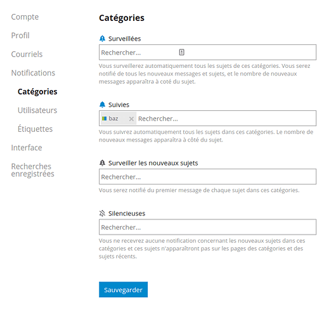Open the Surveillées category search dropdown

pos(207,52)
